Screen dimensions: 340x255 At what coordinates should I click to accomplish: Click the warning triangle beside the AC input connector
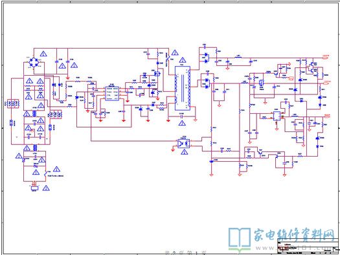tap(46, 188)
